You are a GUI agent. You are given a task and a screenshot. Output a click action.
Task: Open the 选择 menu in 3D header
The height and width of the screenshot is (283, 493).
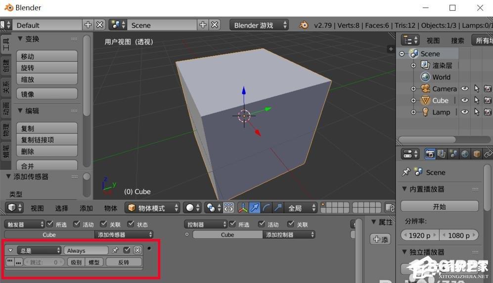(62, 208)
